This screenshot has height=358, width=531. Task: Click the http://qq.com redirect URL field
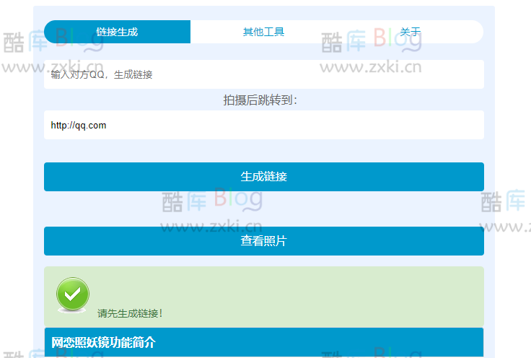click(264, 125)
